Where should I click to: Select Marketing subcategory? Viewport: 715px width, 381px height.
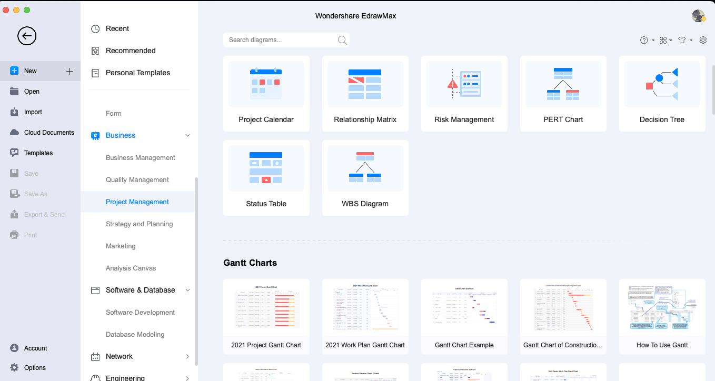click(x=121, y=246)
